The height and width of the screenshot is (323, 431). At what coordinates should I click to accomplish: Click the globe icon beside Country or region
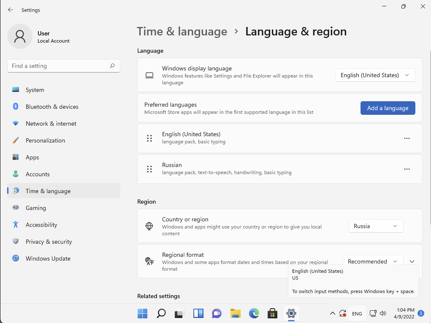pos(149,226)
